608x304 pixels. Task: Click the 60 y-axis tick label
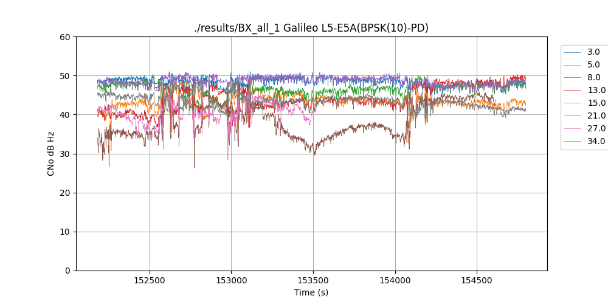point(66,37)
